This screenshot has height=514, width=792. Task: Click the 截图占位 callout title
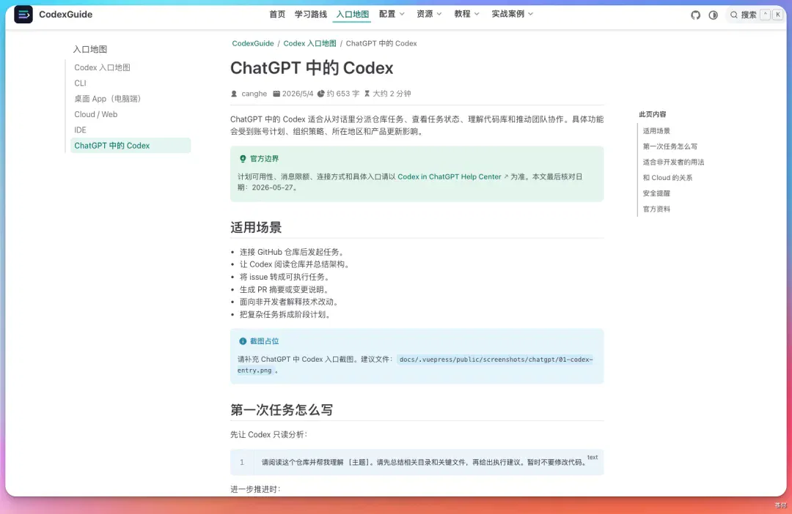pos(264,341)
